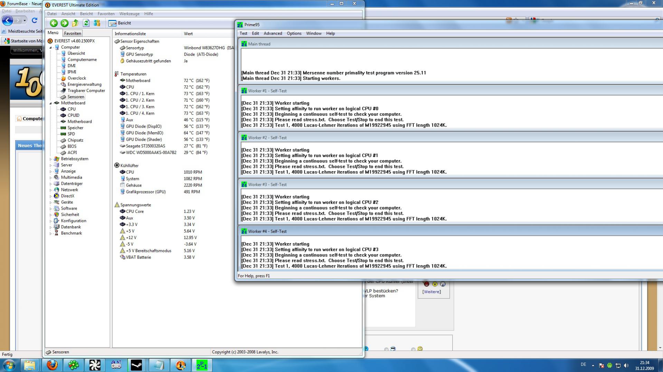Viewport: 663px width, 372px height.
Task: Switch to Prime95 via taskbar icon
Action: pos(202,365)
